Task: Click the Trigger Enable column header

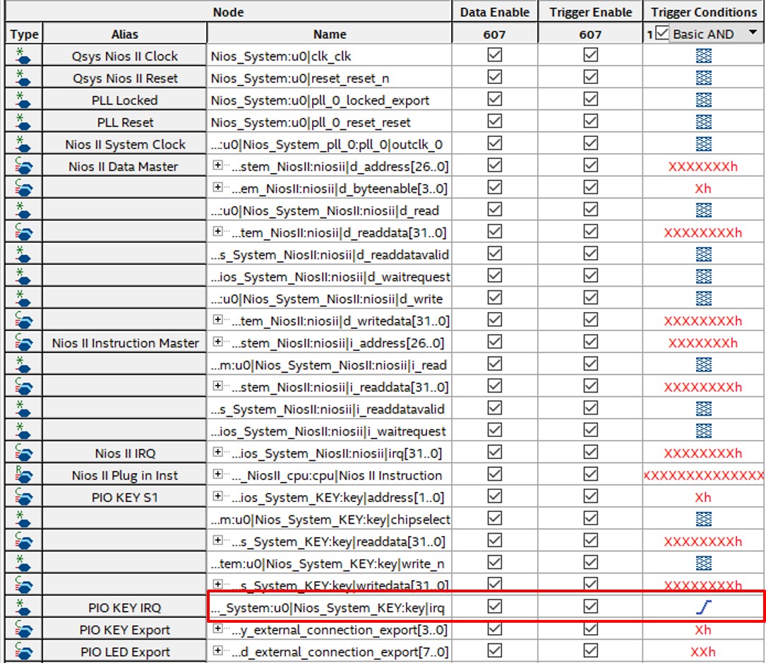Action: click(x=590, y=12)
